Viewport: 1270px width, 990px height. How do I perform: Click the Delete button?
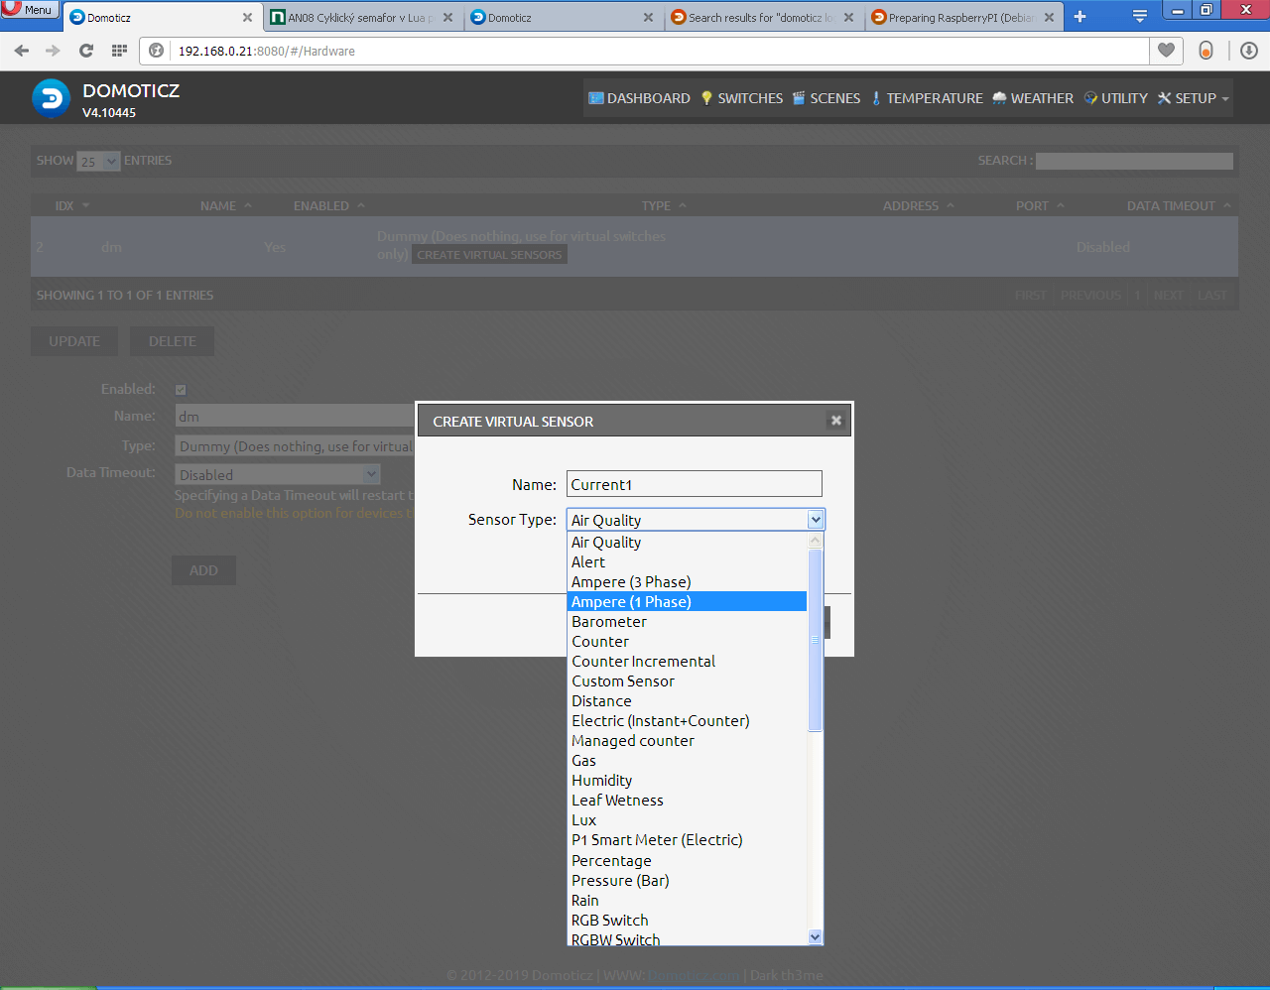(173, 341)
